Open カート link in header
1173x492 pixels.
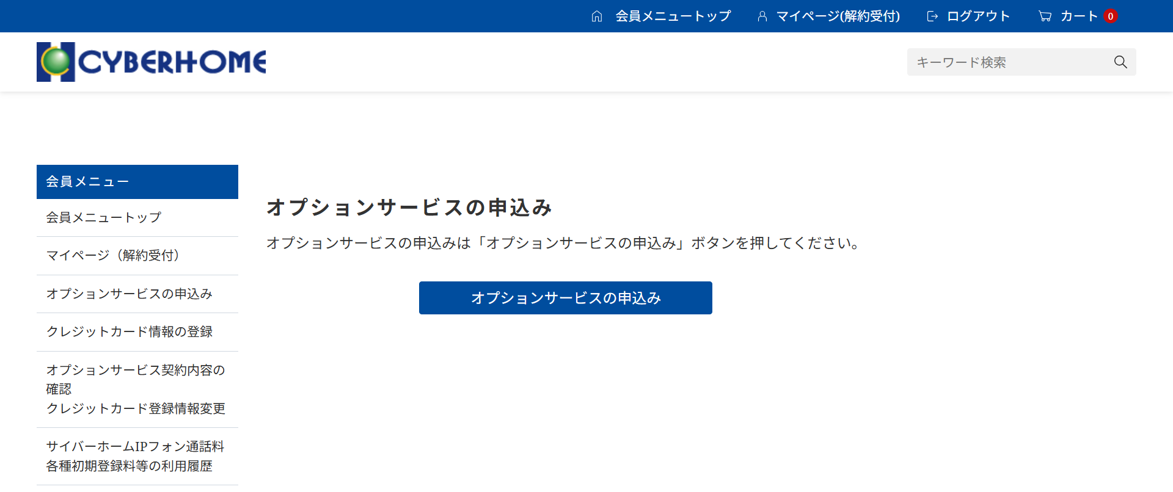point(1078,16)
